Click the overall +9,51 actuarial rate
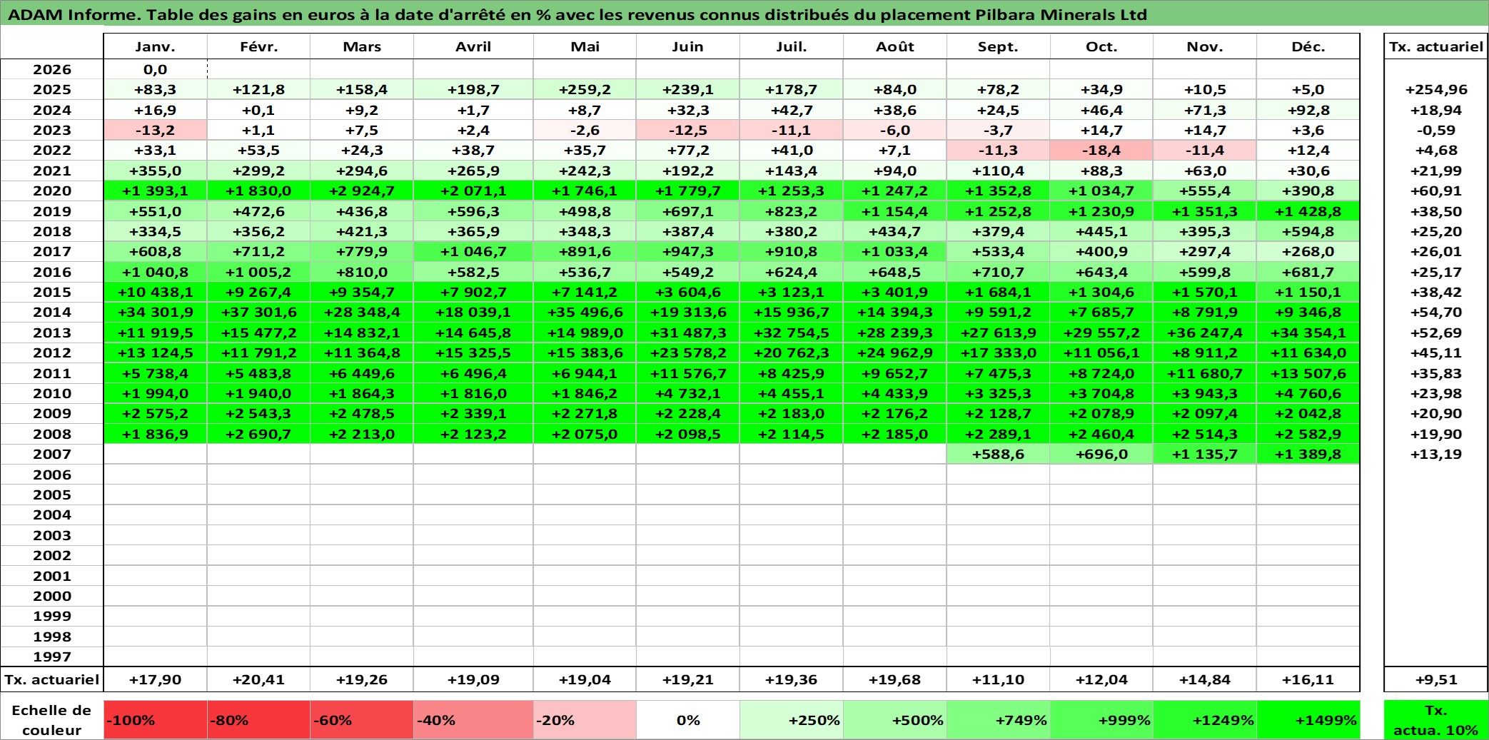Image resolution: width=1489 pixels, height=740 pixels. coord(1436,679)
